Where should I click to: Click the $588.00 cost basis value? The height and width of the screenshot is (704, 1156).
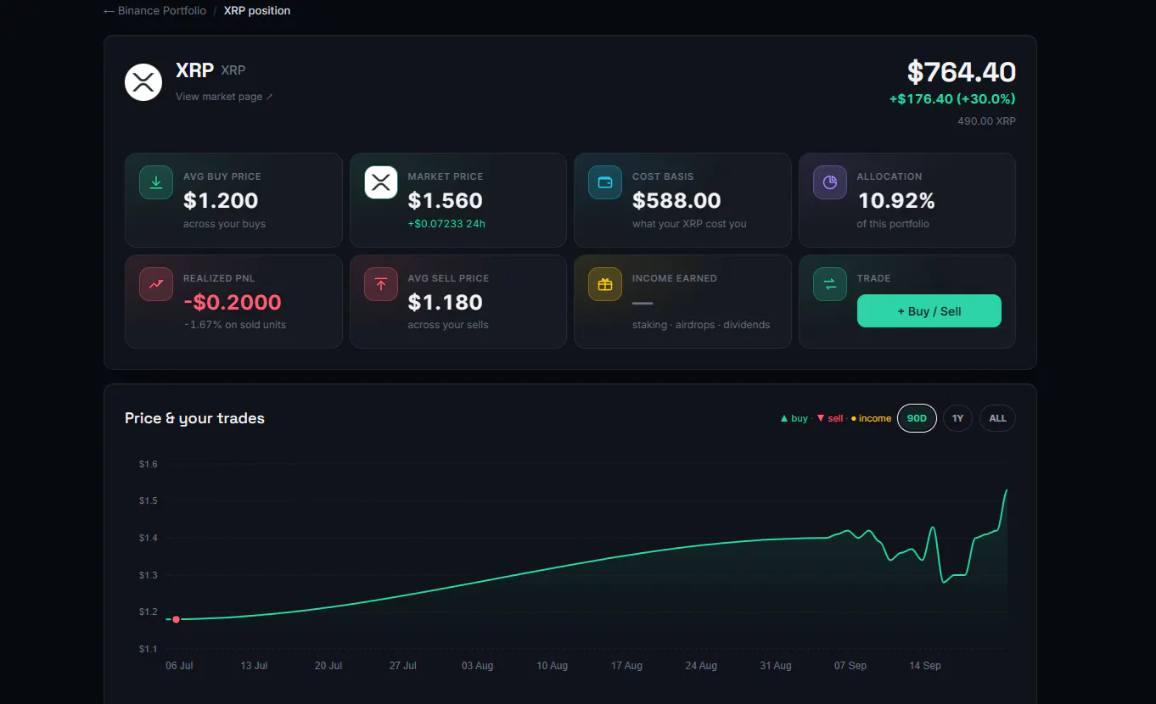pyautogui.click(x=676, y=201)
